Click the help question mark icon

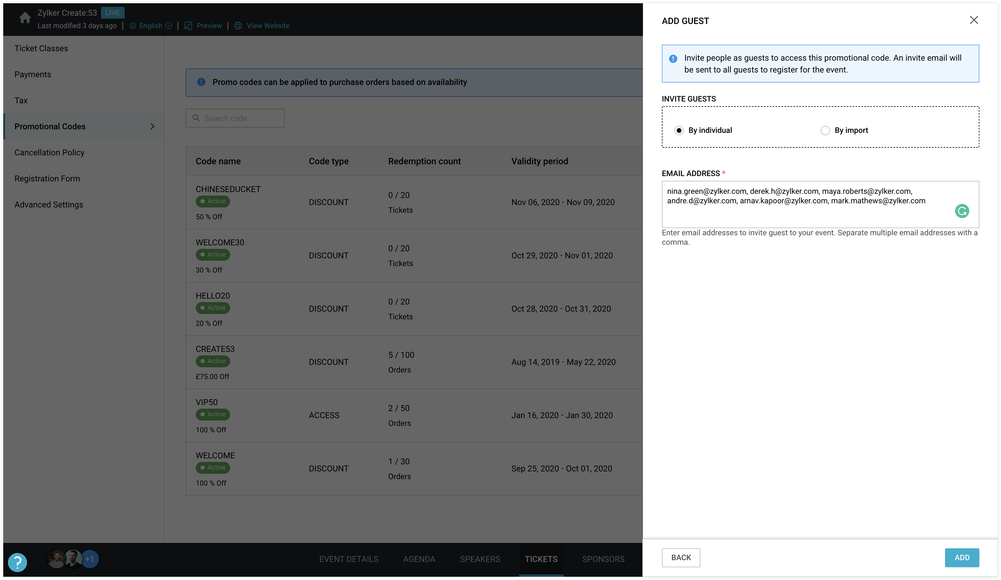pyautogui.click(x=17, y=562)
